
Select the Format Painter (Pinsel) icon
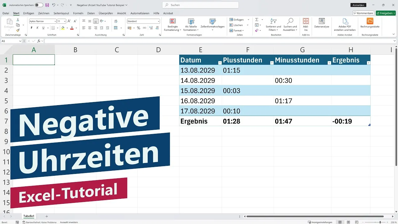[x=18, y=30]
